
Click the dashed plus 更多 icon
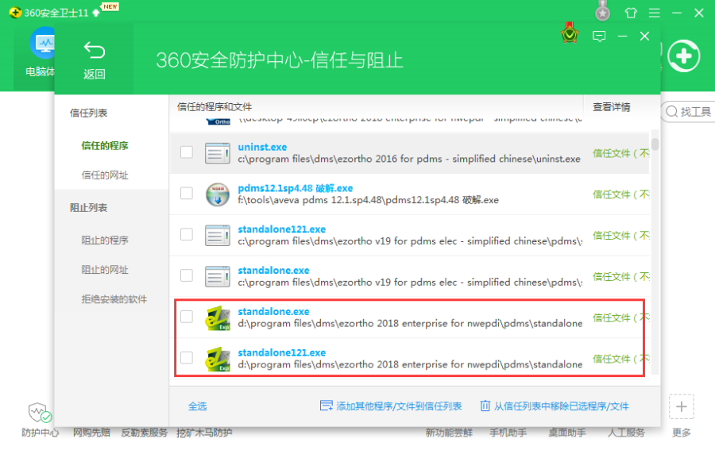point(682,406)
